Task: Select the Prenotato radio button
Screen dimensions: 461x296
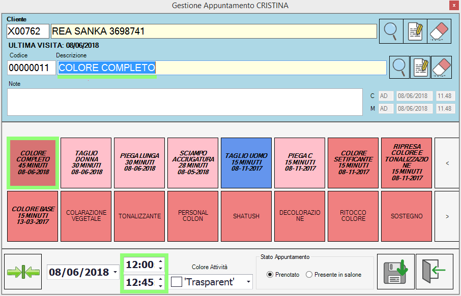Action: pyautogui.click(x=270, y=275)
